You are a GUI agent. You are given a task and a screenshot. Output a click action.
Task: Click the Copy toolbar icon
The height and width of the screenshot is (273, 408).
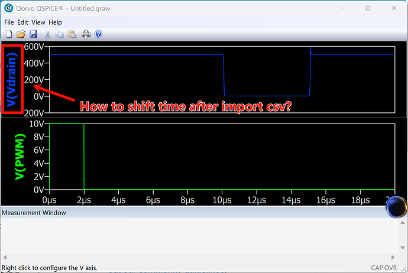(60, 34)
